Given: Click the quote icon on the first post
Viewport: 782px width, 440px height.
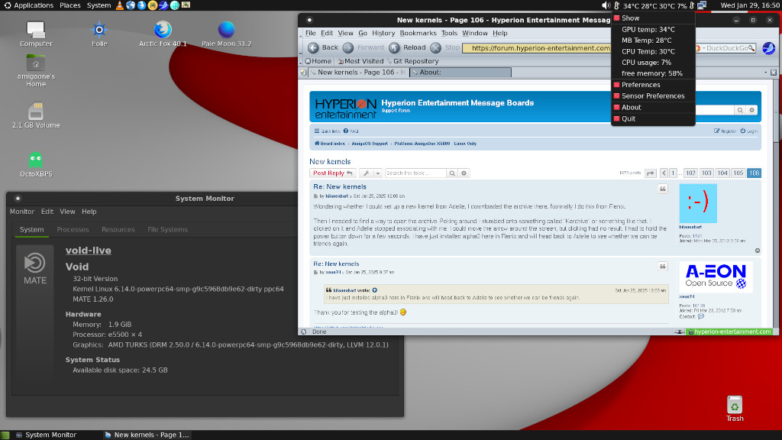Looking at the screenshot, I should pyautogui.click(x=662, y=189).
